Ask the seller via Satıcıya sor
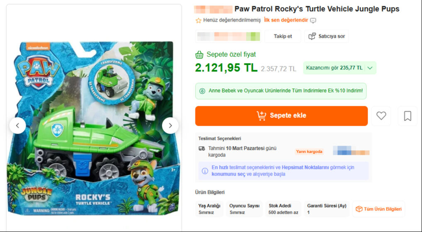 pos(327,36)
